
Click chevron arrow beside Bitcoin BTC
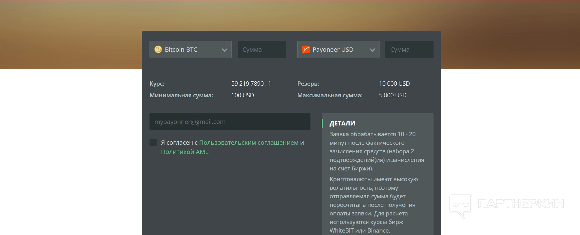[x=224, y=50]
